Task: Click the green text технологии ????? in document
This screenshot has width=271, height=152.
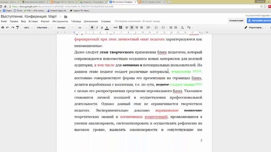Action: [x=186, y=71]
